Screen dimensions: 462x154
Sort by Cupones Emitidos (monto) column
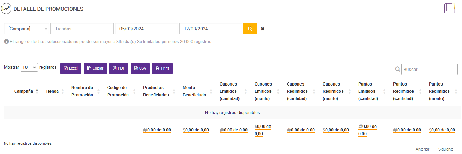pos(263,91)
